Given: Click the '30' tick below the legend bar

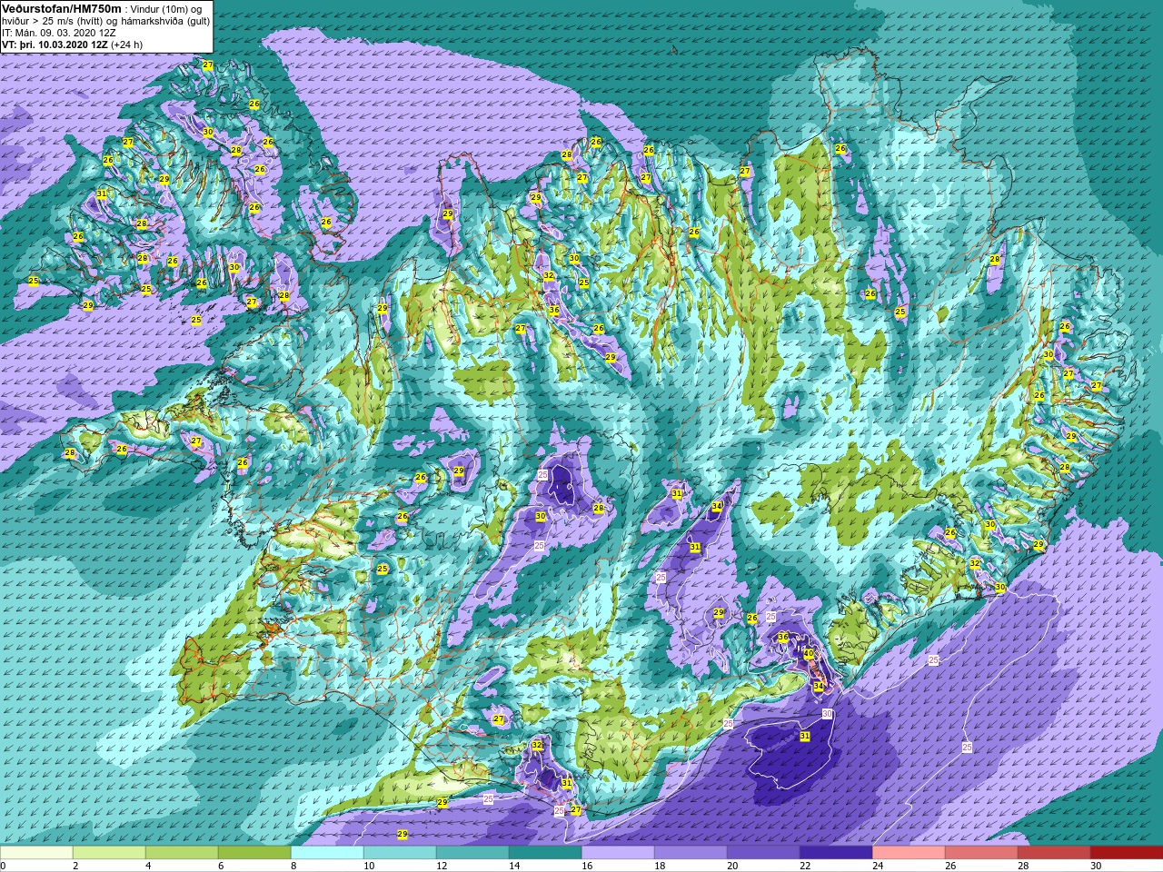Looking at the screenshot, I should click(x=1096, y=866).
